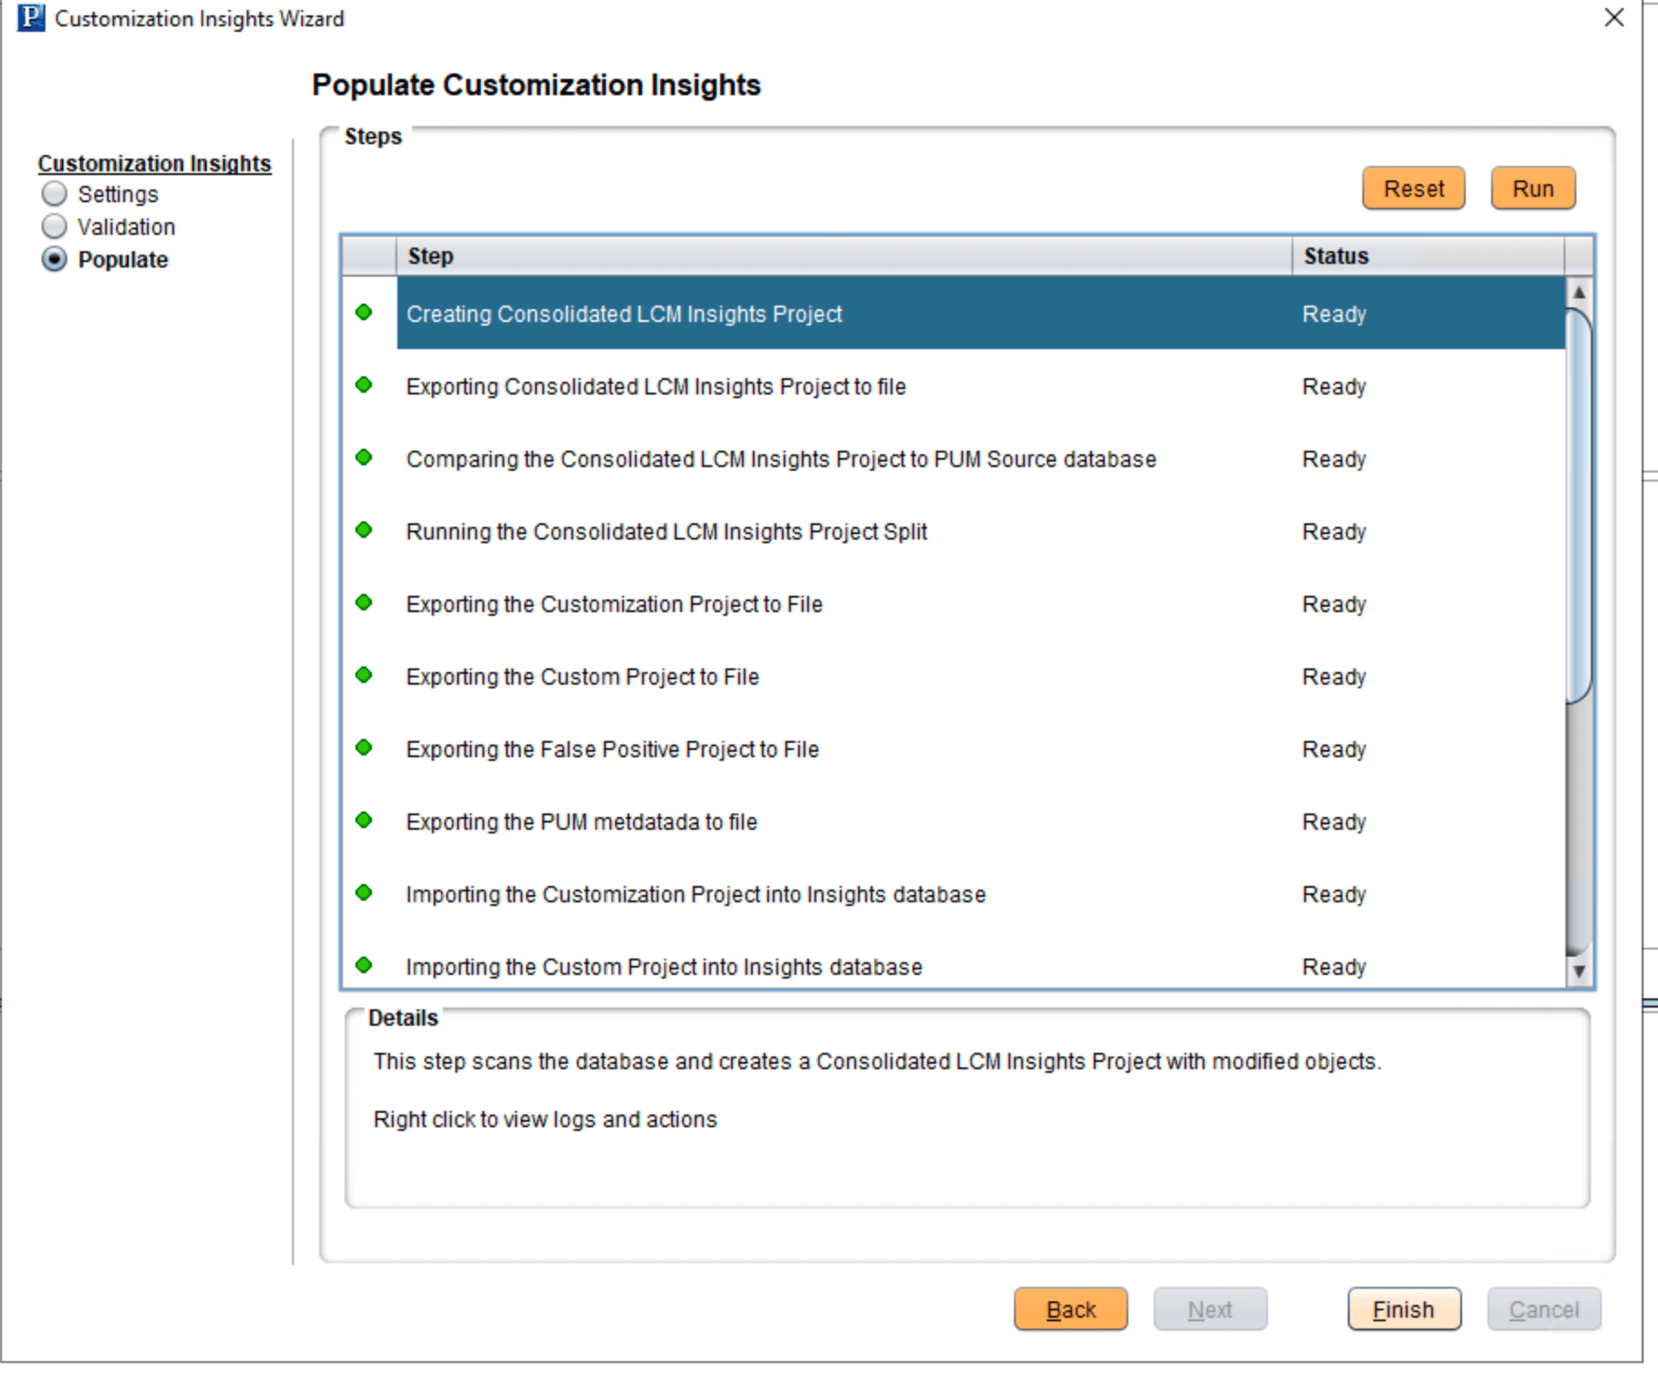
Task: Click green indicator for Importing the Custom Project step
Action: 365,965
